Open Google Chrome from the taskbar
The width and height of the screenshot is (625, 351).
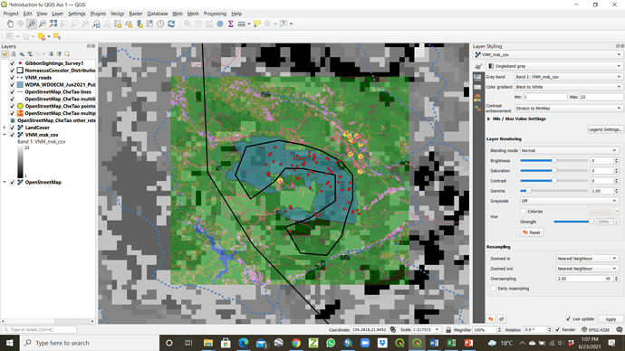(296, 343)
